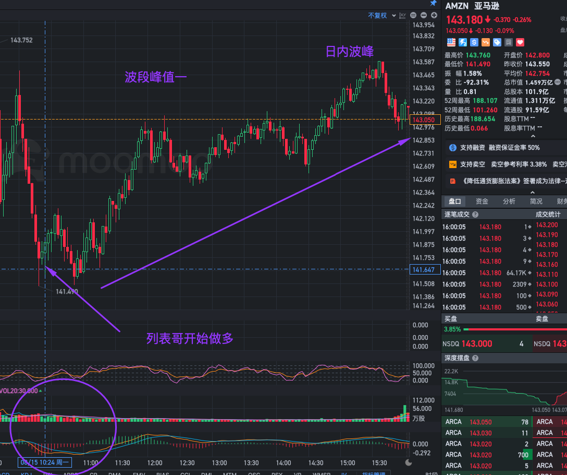The image size is (567, 475).
Task: Click the last price 143.180
Action: pos(464,19)
